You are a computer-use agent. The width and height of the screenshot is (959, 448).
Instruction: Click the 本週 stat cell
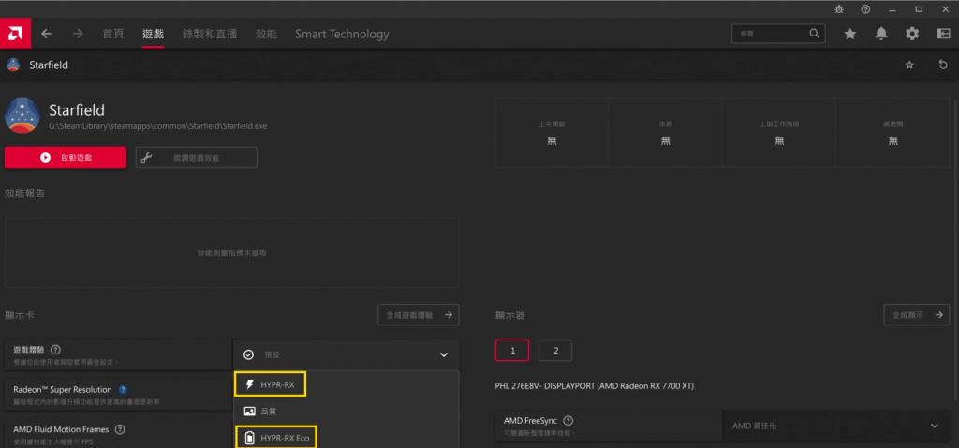[666, 133]
